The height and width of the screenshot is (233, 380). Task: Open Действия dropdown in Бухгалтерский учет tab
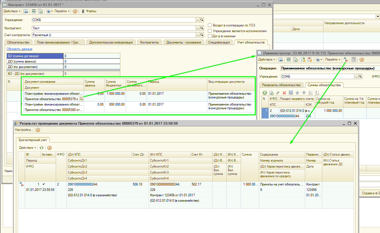27,148
